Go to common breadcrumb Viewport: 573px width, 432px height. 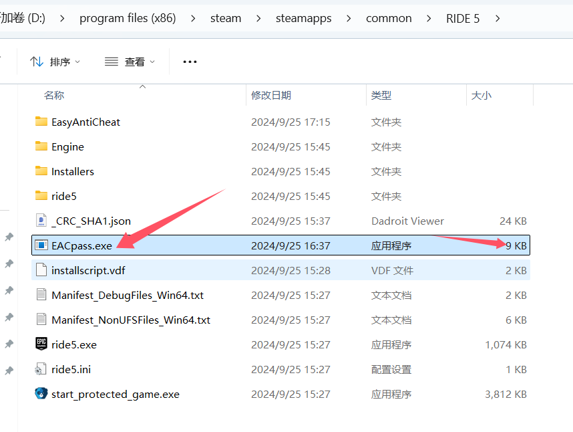pyautogui.click(x=389, y=18)
